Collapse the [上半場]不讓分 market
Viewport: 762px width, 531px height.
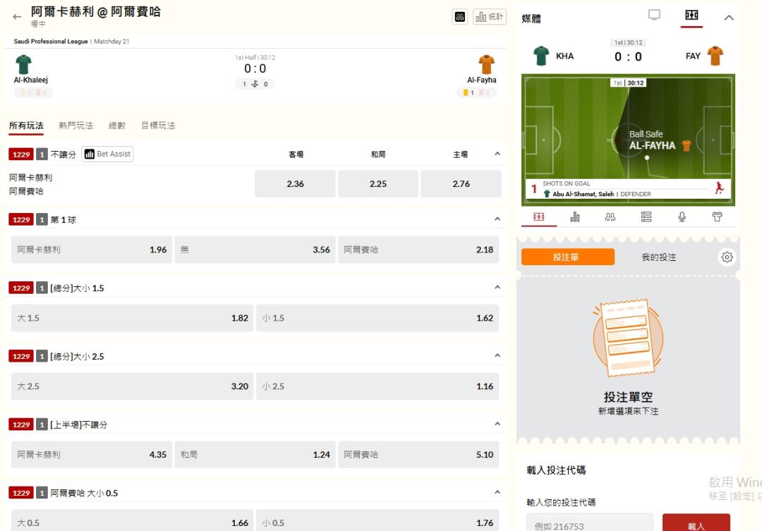coord(497,424)
